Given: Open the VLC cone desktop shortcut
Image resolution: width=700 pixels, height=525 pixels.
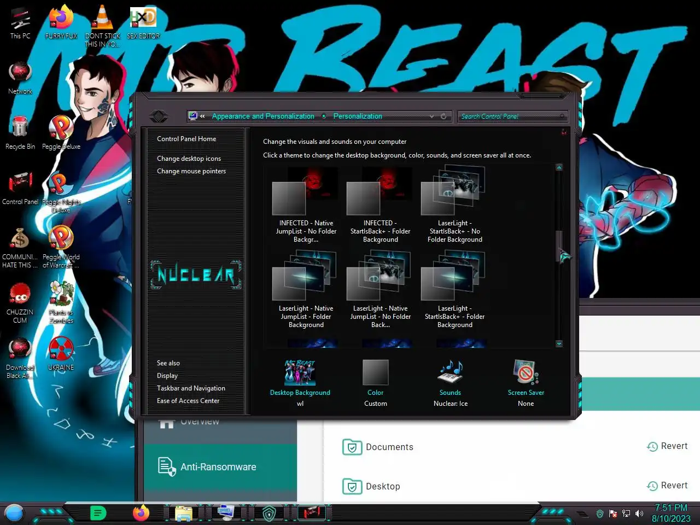Looking at the screenshot, I should [102, 26].
